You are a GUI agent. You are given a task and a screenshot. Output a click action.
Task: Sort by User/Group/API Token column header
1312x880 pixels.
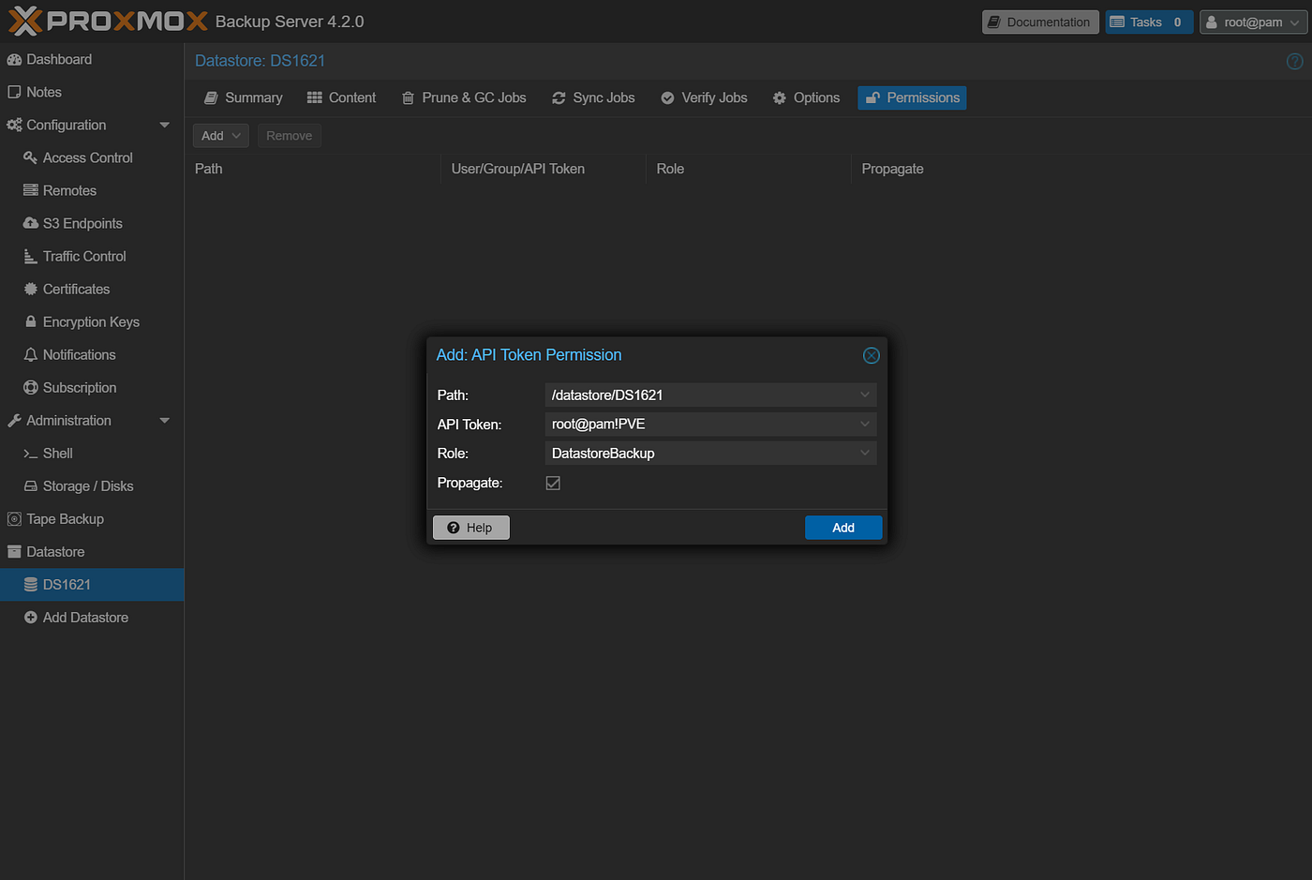544,169
